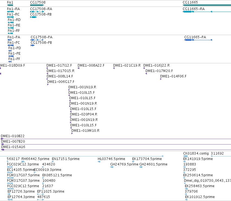
Task: Select EST EN17151.5prime
Action: pyautogui.click(x=53, y=162)
